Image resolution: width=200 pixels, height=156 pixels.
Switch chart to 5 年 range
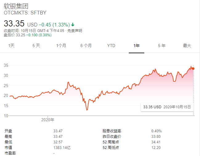tap(161, 46)
